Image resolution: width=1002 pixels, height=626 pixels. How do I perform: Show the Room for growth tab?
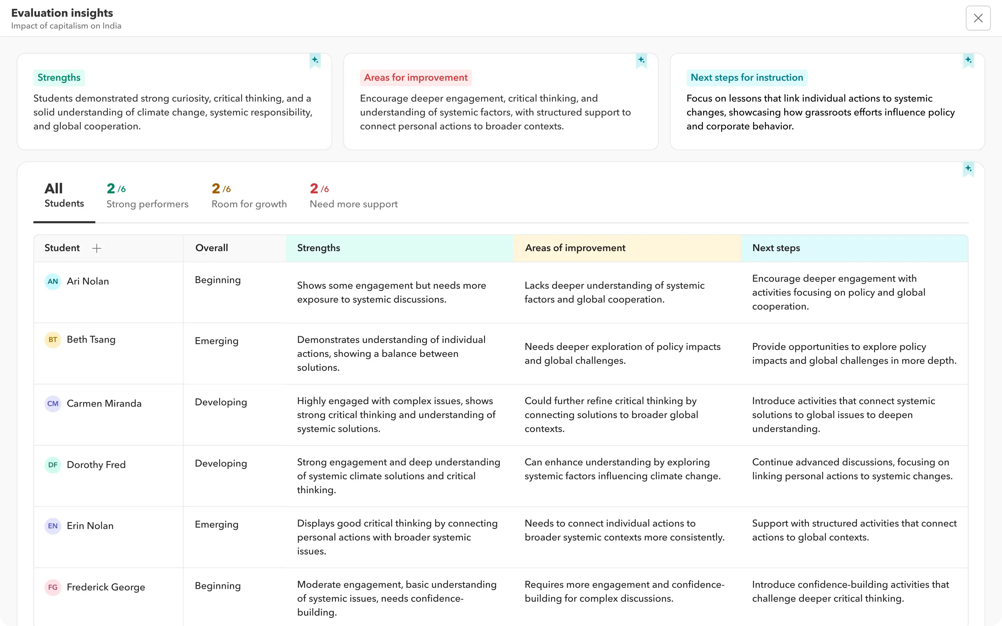pyautogui.click(x=249, y=195)
